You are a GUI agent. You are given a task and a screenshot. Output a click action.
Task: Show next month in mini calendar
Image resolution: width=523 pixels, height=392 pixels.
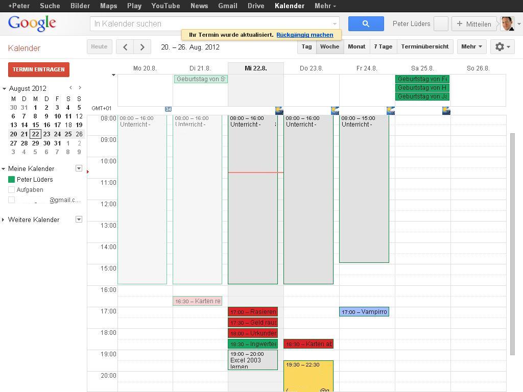[80, 88]
